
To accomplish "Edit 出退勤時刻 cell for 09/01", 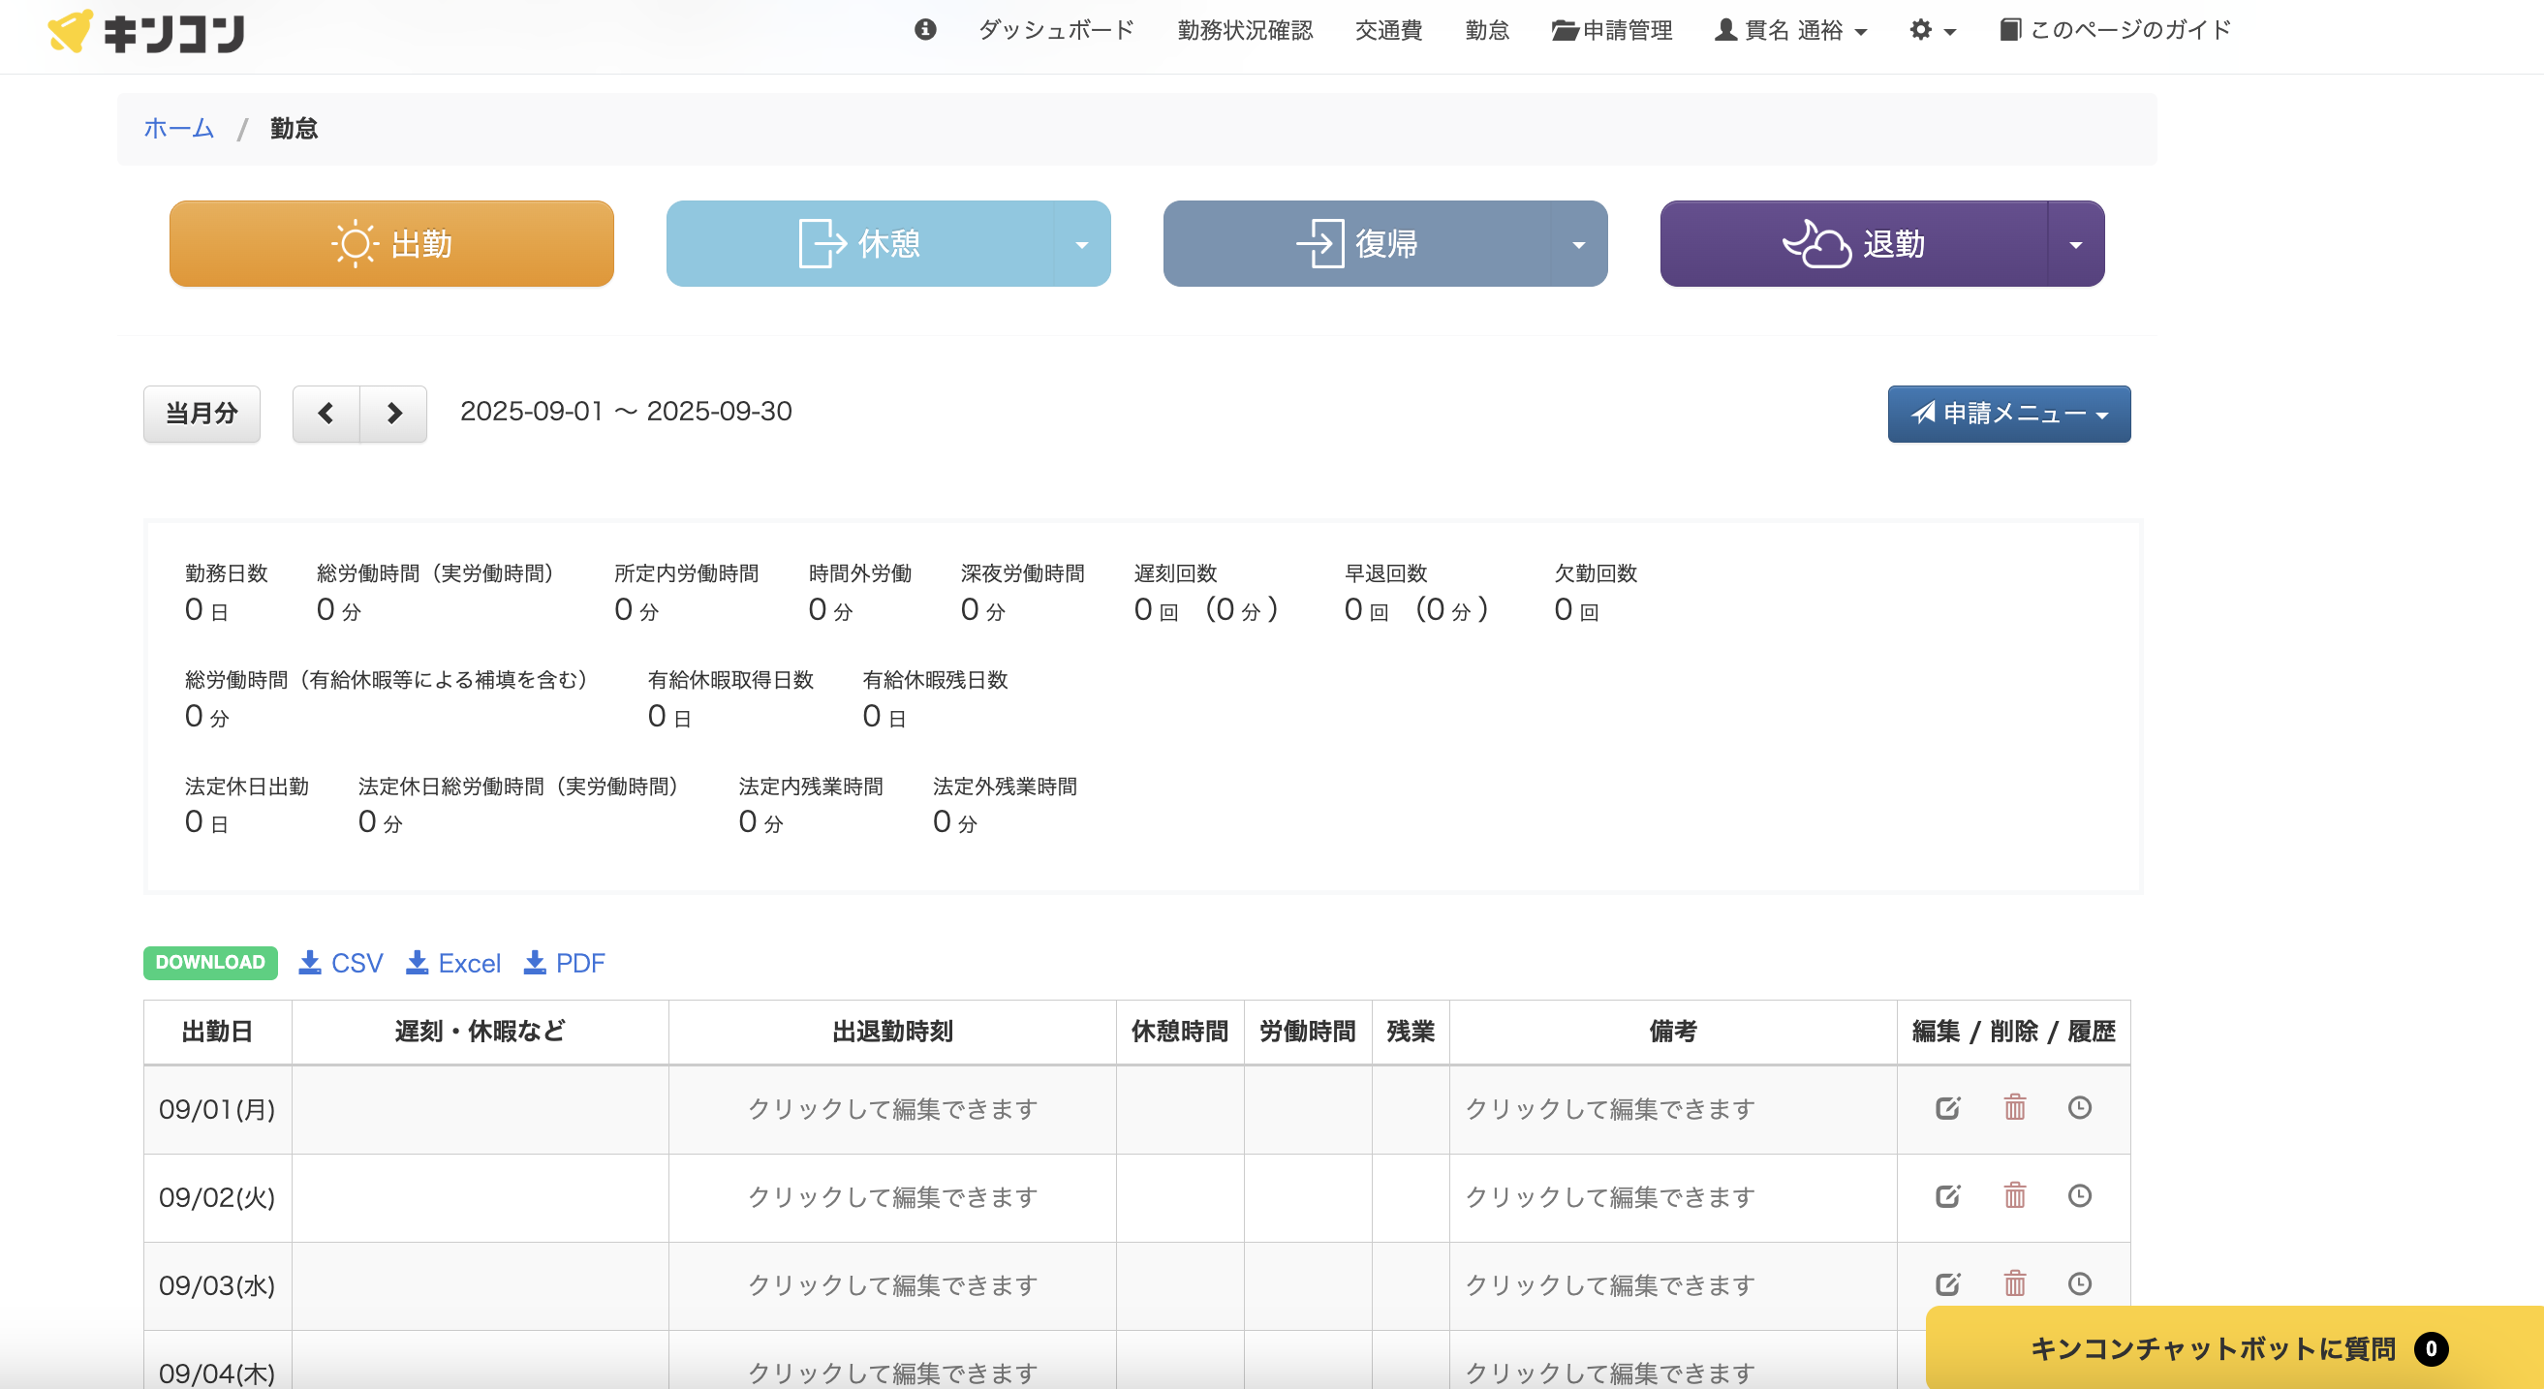I will pos(892,1109).
